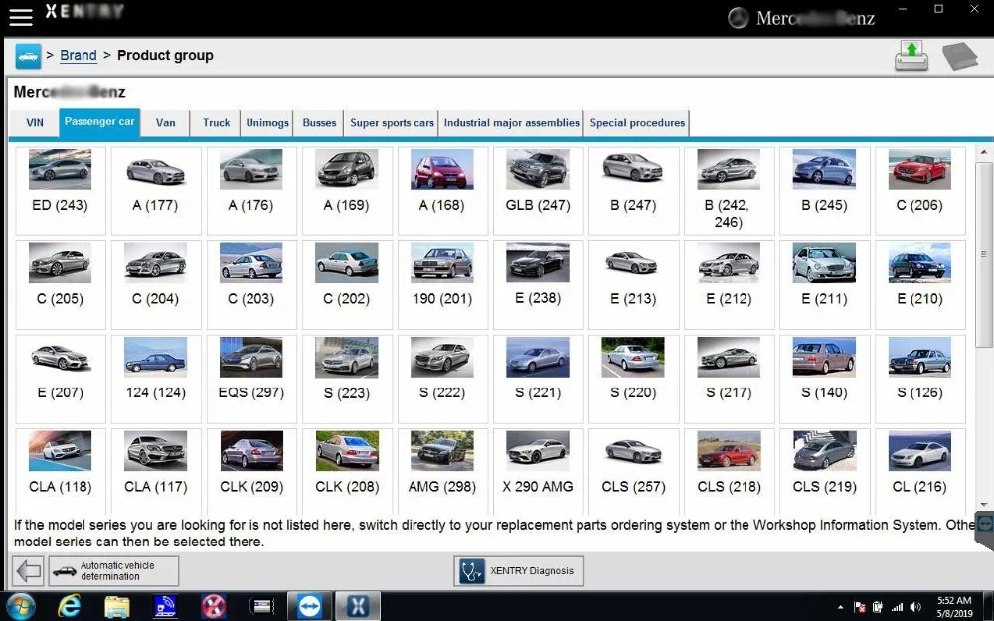
Task: Open the Unimogs tab
Action: 266,123
